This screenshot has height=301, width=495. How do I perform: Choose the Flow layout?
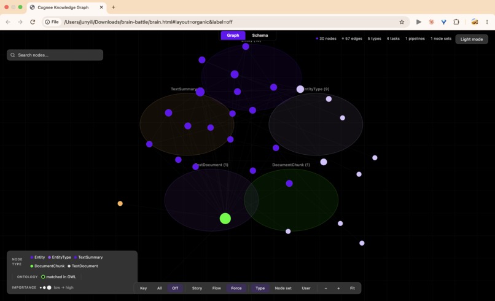(217, 288)
